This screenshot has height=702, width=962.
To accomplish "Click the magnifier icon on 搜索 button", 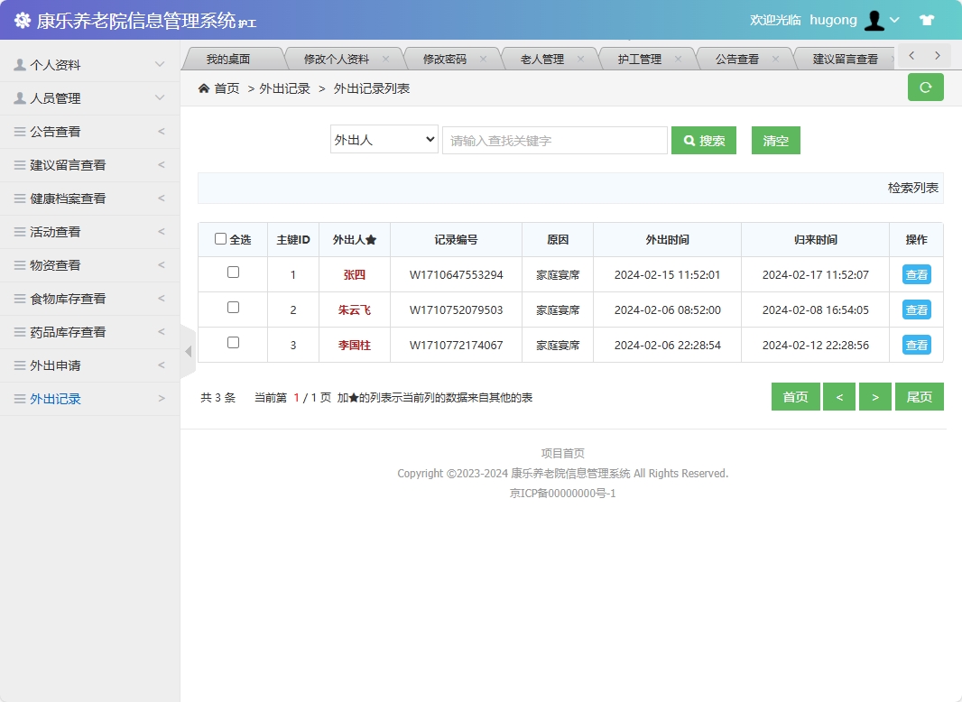I will [x=688, y=140].
